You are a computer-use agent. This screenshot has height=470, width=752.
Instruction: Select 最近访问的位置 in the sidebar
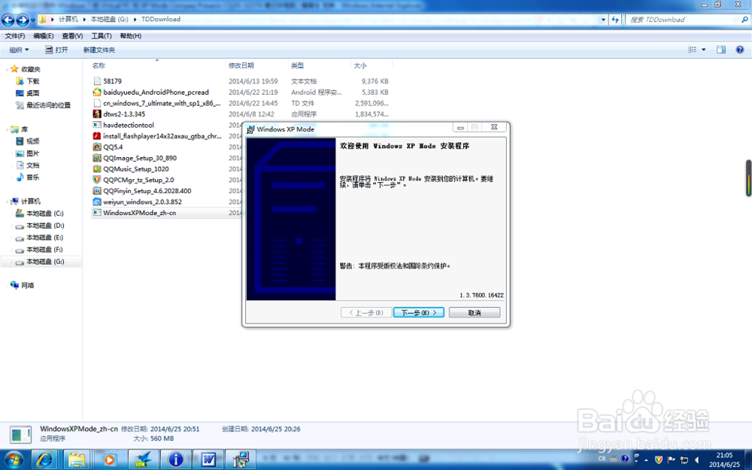(48, 105)
